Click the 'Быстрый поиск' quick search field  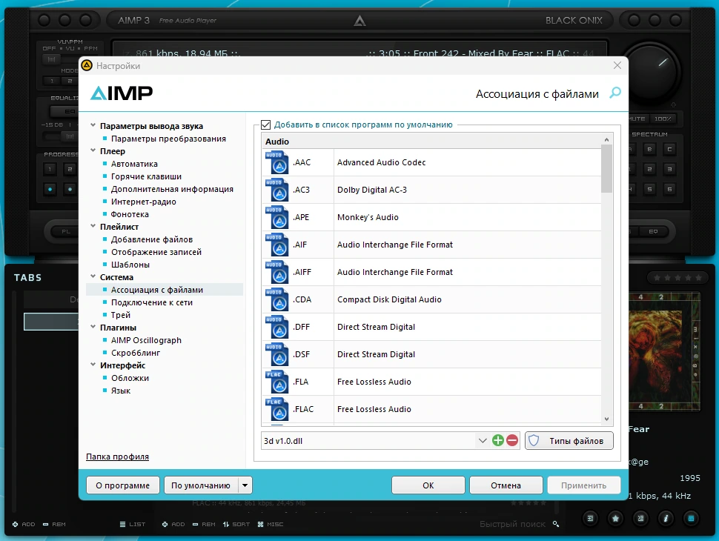point(511,523)
